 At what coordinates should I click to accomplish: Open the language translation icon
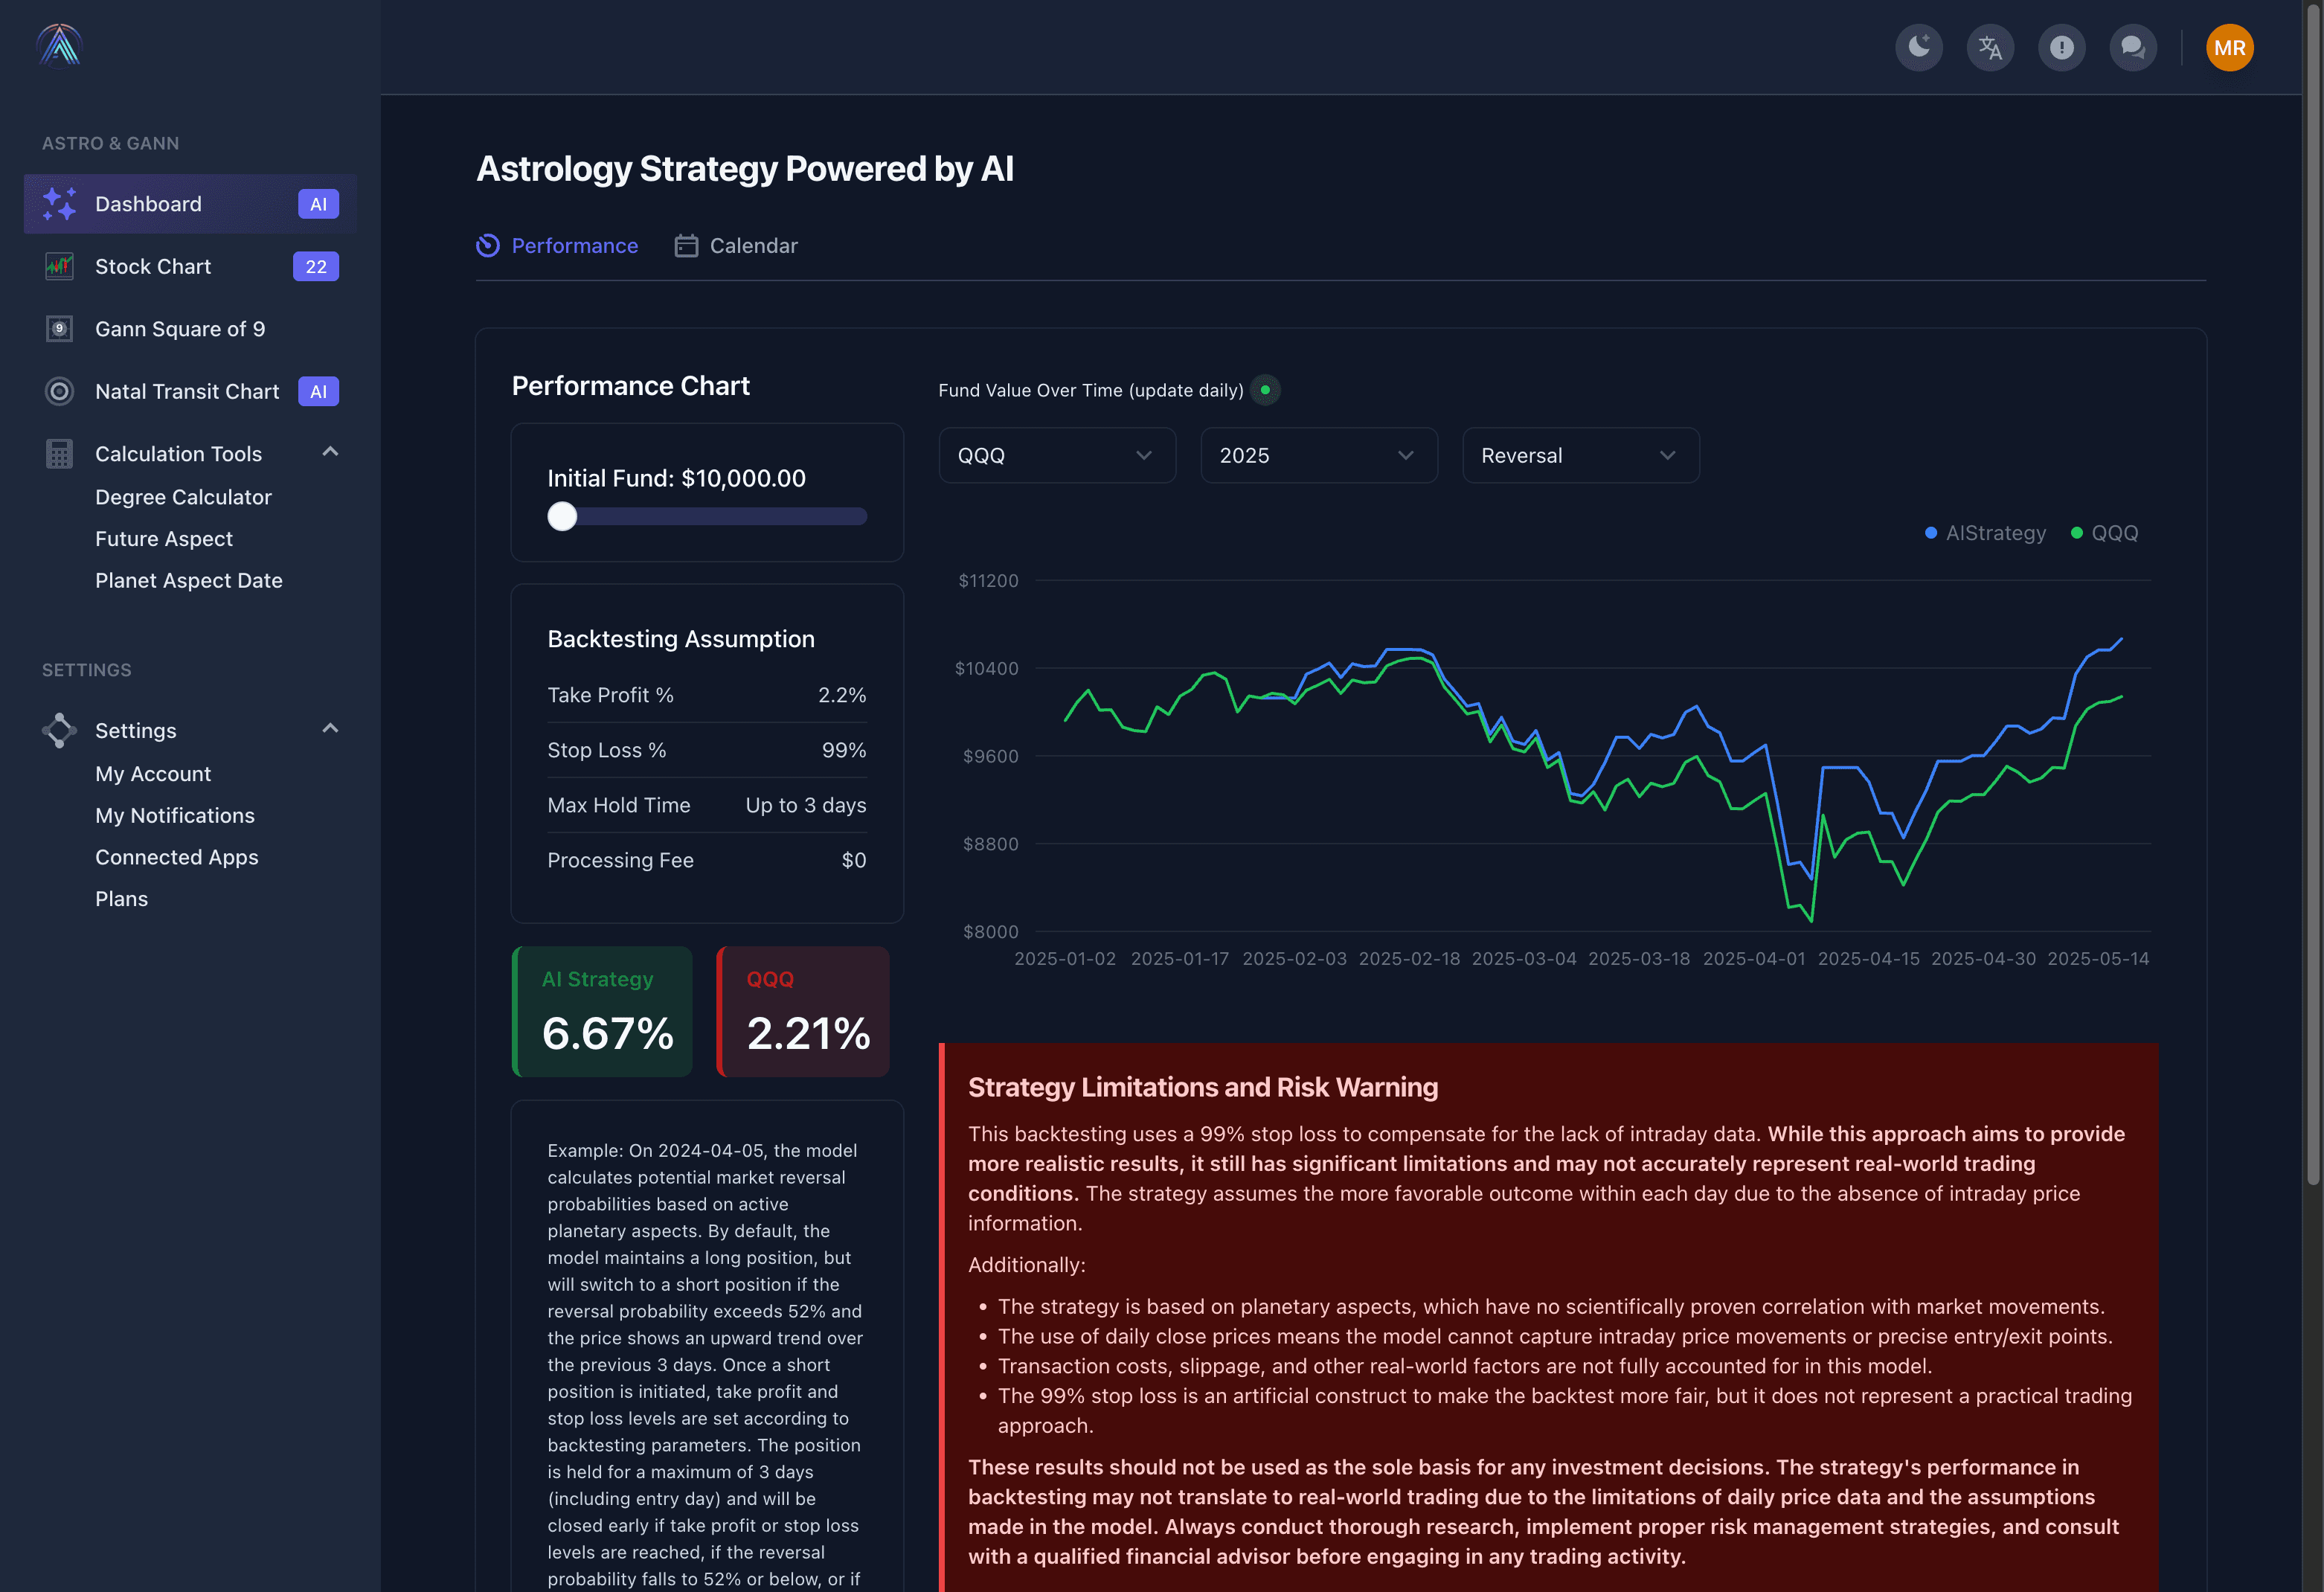(x=1990, y=47)
